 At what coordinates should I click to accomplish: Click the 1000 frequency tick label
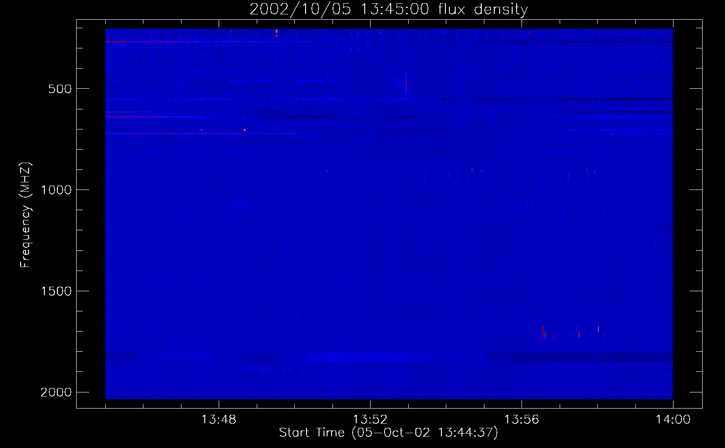pos(56,190)
